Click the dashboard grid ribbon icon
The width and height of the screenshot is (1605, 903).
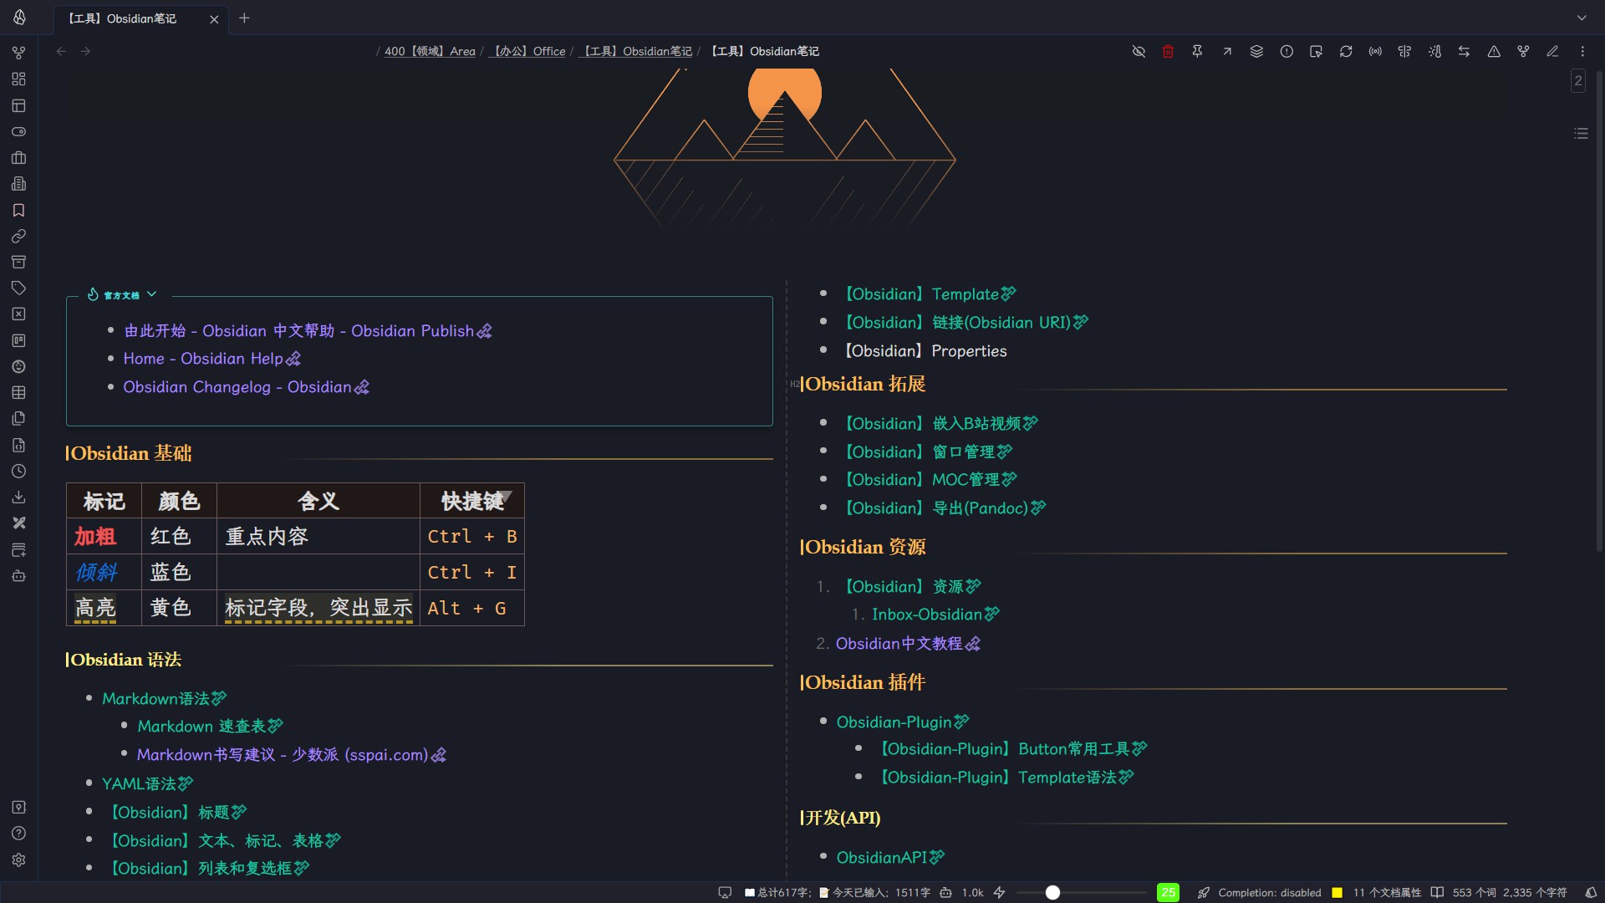[x=18, y=79]
